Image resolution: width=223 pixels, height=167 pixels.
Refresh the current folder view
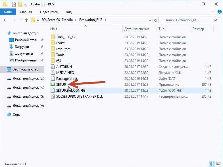pyautogui.click(x=155, y=20)
